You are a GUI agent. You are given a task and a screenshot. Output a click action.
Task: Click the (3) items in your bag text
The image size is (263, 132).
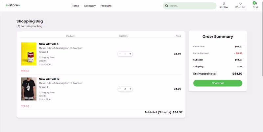point(29,26)
